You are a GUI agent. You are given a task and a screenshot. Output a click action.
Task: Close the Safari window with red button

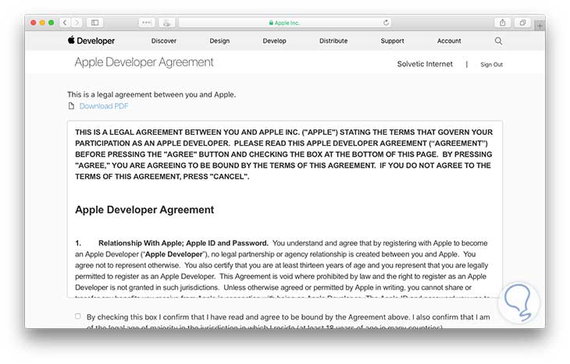(x=34, y=23)
